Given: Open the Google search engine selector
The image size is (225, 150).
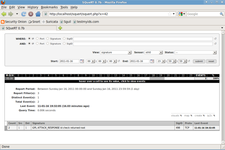Looking at the screenshot, I should 182,14.
